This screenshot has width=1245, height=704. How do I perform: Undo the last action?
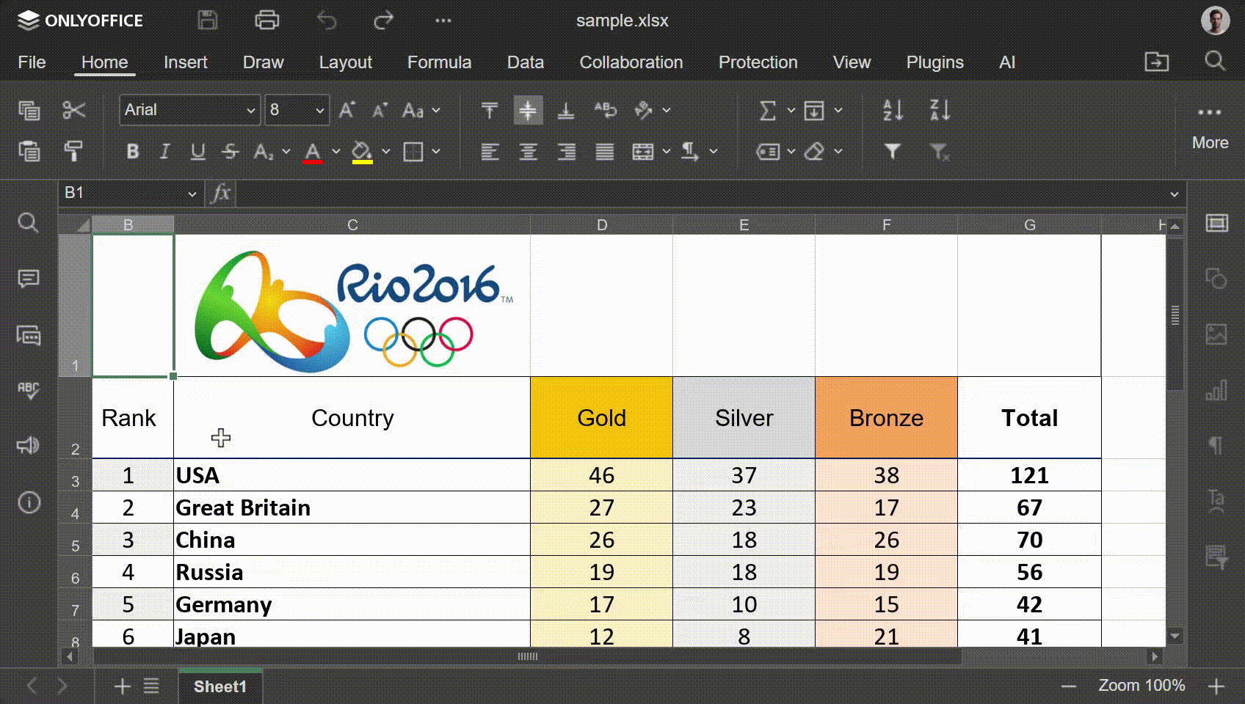pyautogui.click(x=327, y=21)
